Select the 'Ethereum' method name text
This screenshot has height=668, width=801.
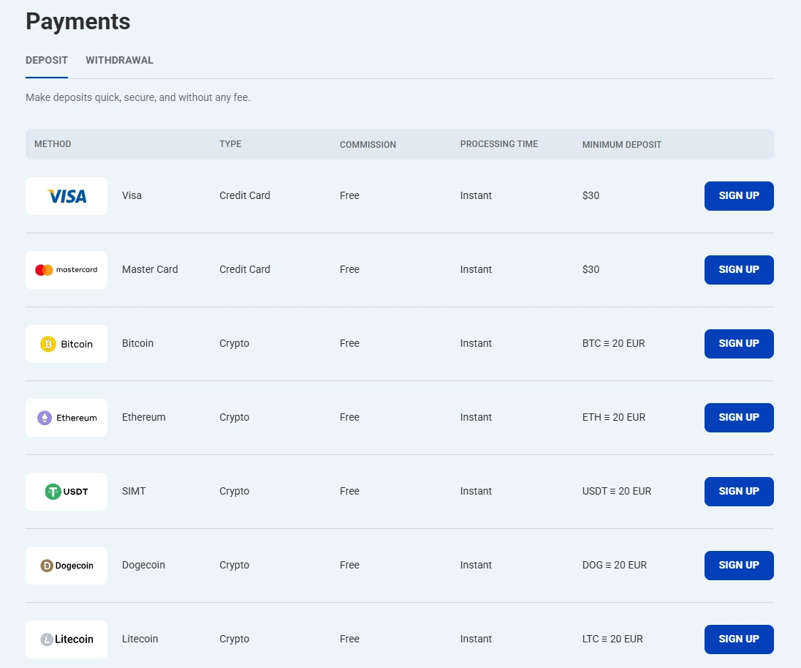143,417
